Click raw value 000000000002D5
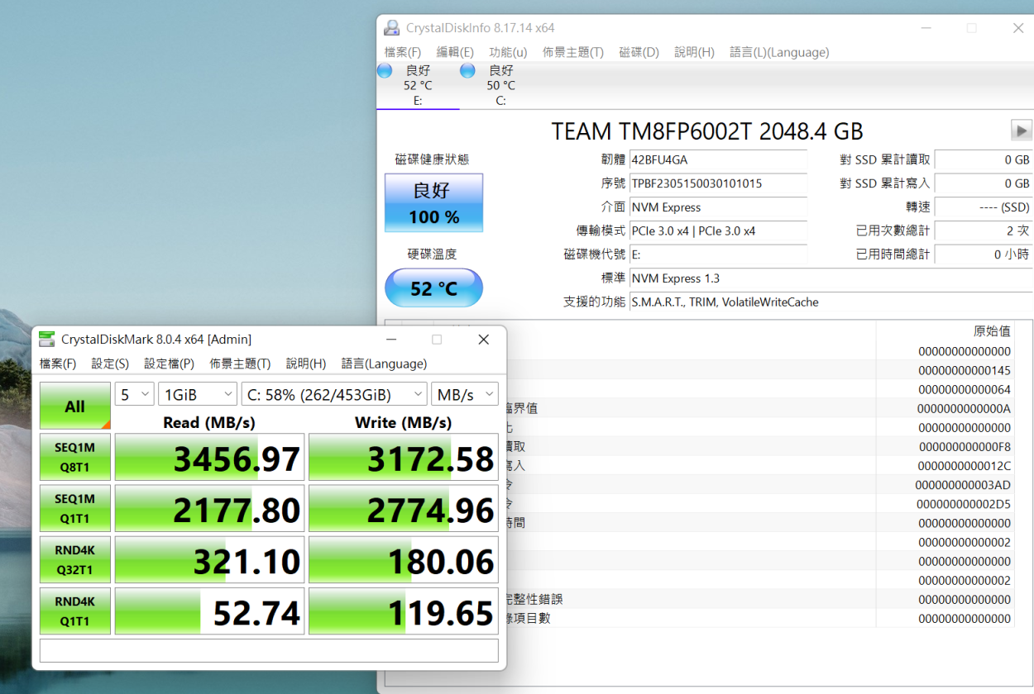Screen dimensions: 1034x694 (964, 504)
